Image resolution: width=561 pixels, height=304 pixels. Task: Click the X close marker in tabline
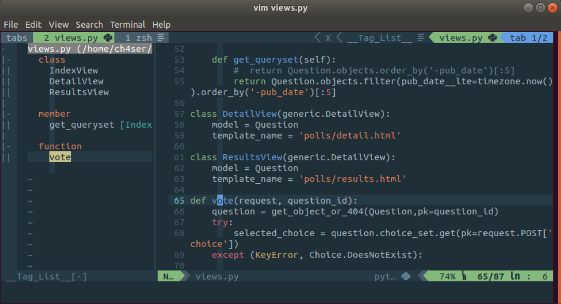tap(328, 38)
